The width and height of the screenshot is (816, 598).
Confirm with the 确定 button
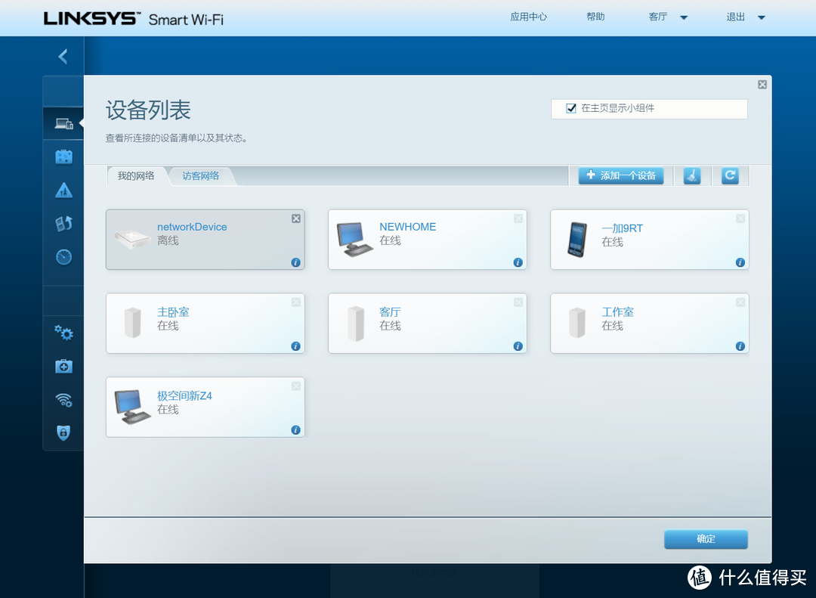[706, 539]
